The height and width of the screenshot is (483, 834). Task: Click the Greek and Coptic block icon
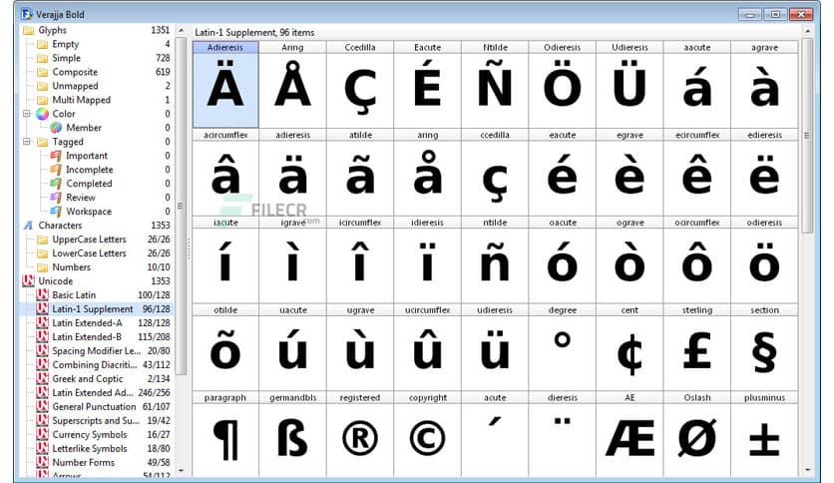[43, 379]
